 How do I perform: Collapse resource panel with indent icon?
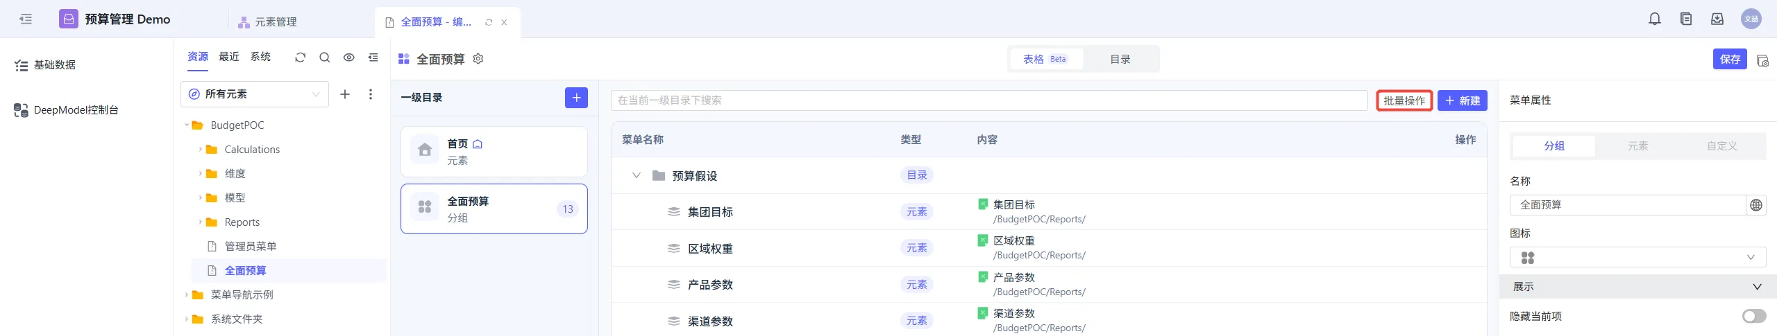[373, 58]
